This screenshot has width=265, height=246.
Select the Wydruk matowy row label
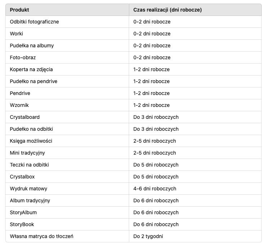click(28, 189)
